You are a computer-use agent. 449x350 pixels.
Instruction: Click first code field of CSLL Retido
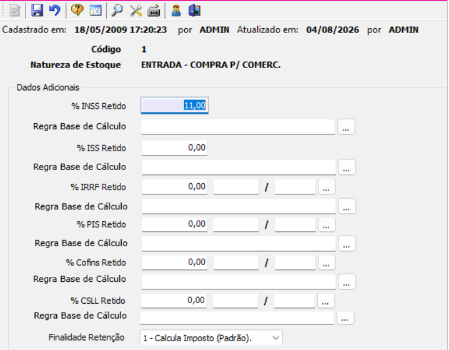pos(235,301)
